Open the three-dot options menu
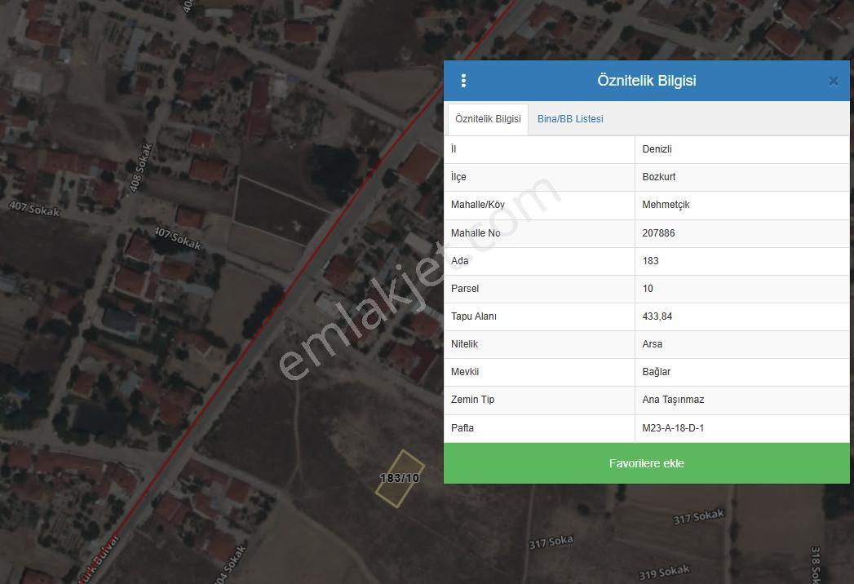This screenshot has height=584, width=854. click(x=463, y=81)
